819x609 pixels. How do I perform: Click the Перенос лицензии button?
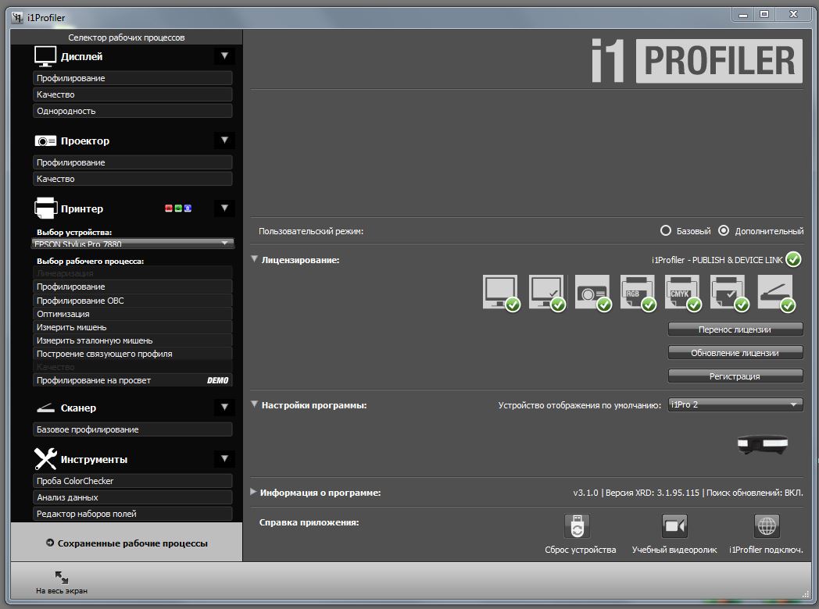tap(735, 329)
